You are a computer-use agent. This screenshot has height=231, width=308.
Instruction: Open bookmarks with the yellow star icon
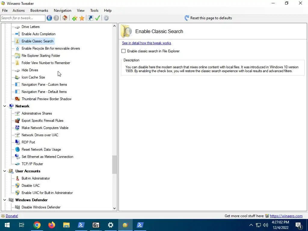pos(82,18)
